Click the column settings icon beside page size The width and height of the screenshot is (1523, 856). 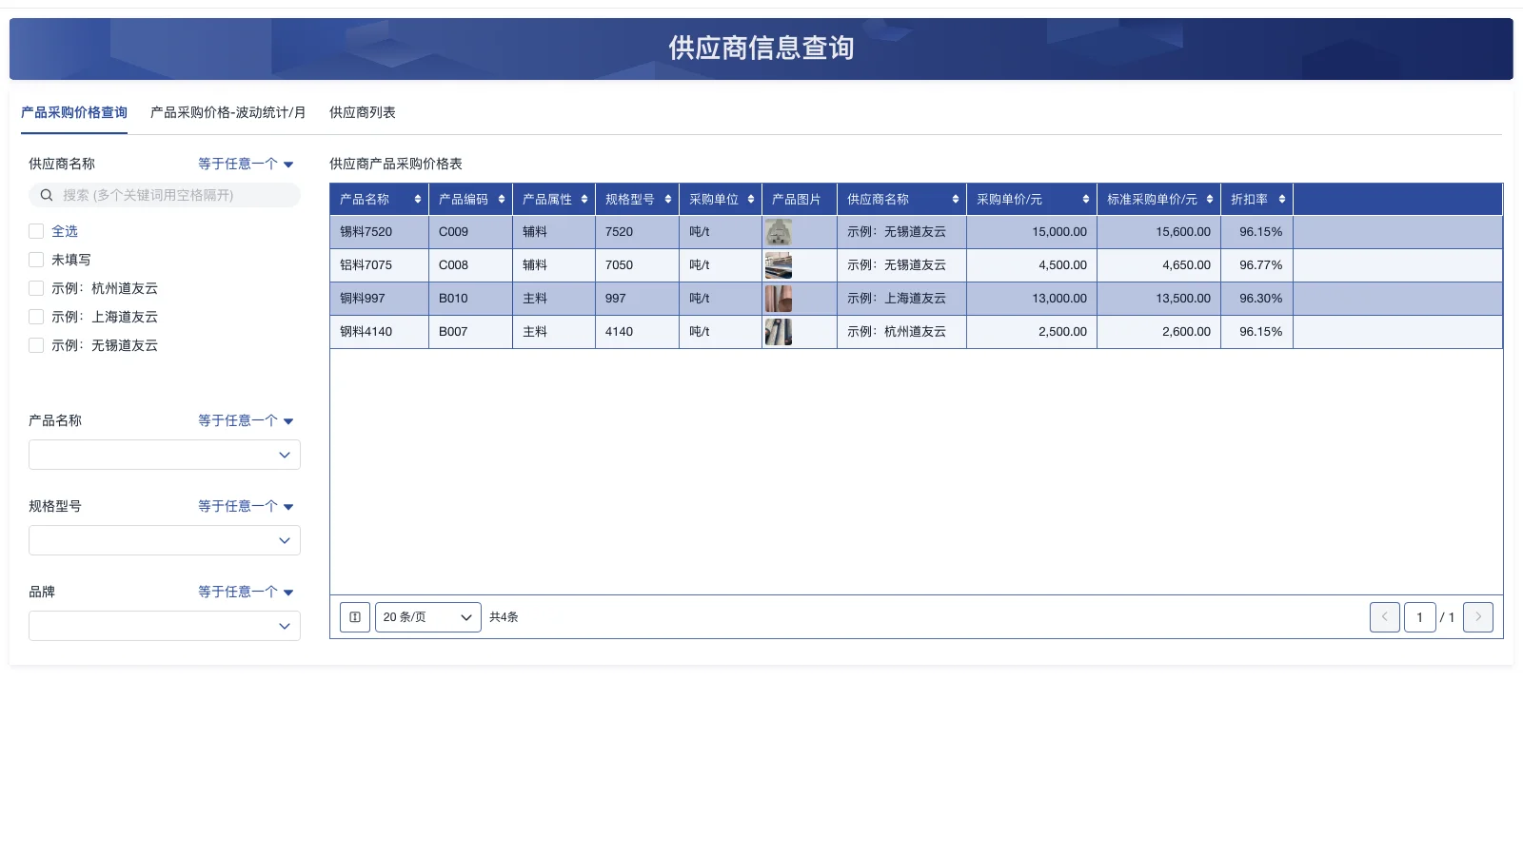354,616
